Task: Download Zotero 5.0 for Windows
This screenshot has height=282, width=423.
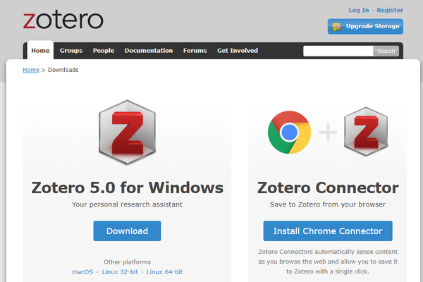Action: point(127,231)
